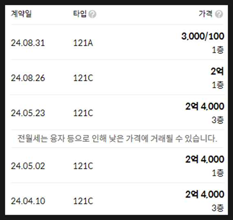Select the 24.04.10 contract date entry

pyautogui.click(x=28, y=201)
